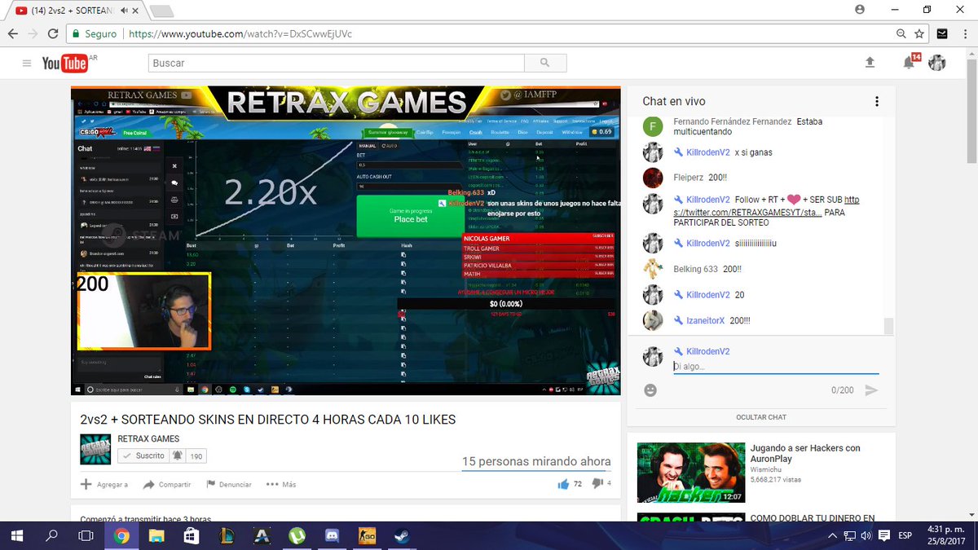Open the CS:GO taskbar icon
978x550 pixels.
(367, 535)
